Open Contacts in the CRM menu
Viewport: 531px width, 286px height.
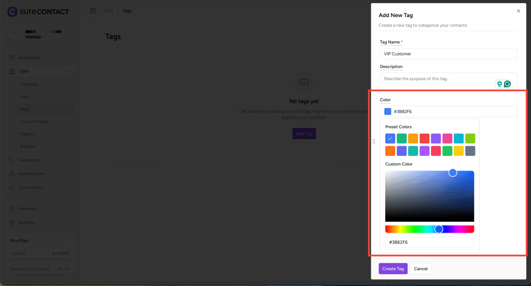29,84
